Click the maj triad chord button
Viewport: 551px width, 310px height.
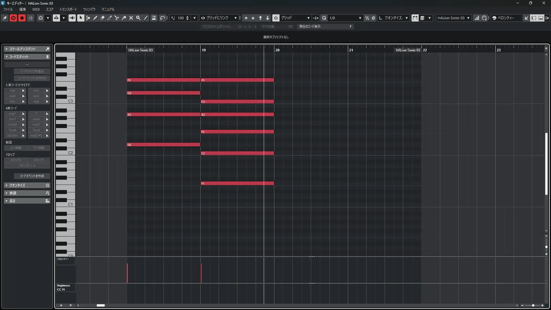[12, 90]
